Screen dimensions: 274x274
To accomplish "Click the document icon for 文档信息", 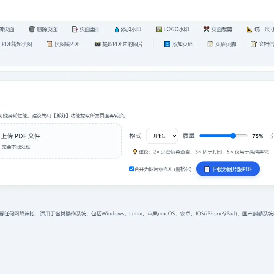I will pyautogui.click(x=253, y=44).
